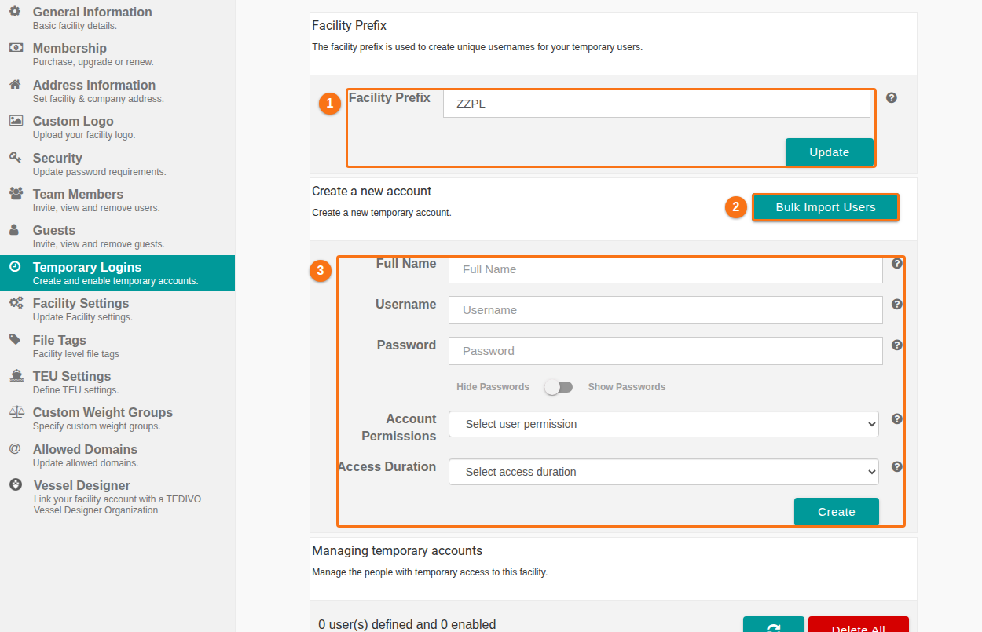982x632 pixels.
Task: Go to TEU Settings
Action: point(117,382)
